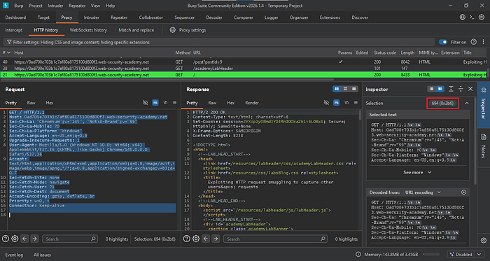
Task: Switch the Response view to the Hex tab
Action: point(230,103)
